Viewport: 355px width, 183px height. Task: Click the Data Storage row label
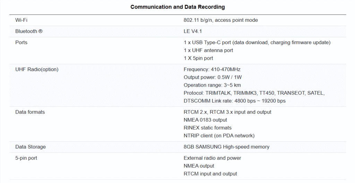coord(31,147)
